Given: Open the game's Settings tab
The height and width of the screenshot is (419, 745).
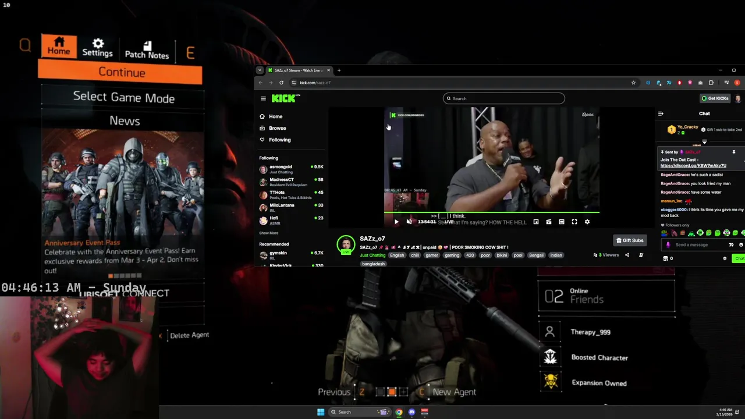Looking at the screenshot, I should click(x=97, y=47).
